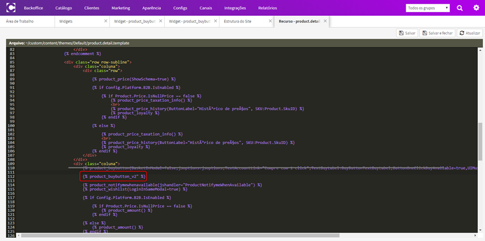
Task: Click the editor horizontal scrollbar thumb
Action: (x=180, y=236)
